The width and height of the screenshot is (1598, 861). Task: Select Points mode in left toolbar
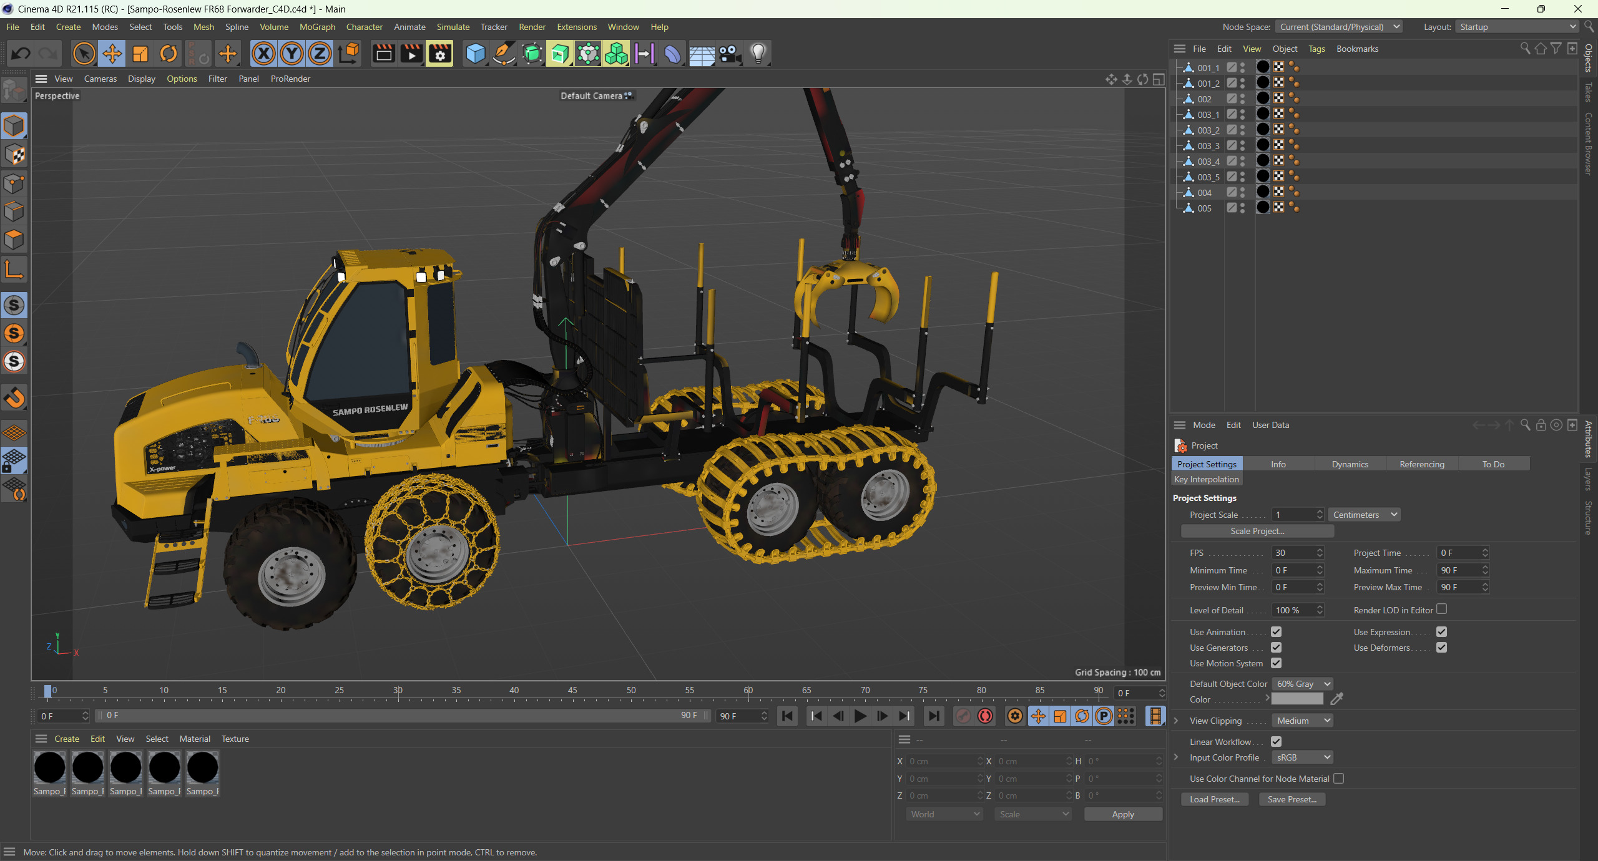click(14, 183)
